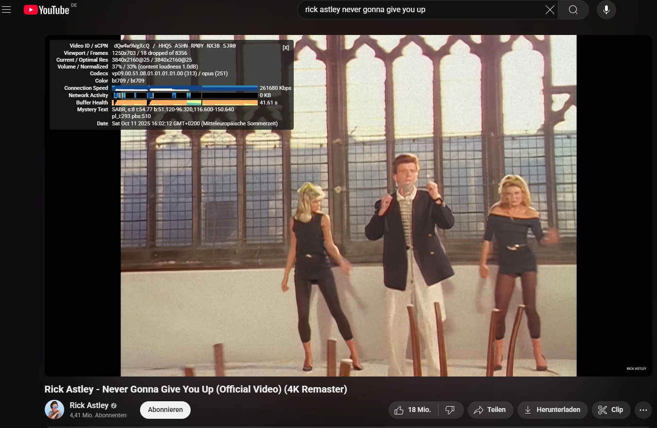
Task: Click the Codecs vp09 opus line
Action: (170, 74)
